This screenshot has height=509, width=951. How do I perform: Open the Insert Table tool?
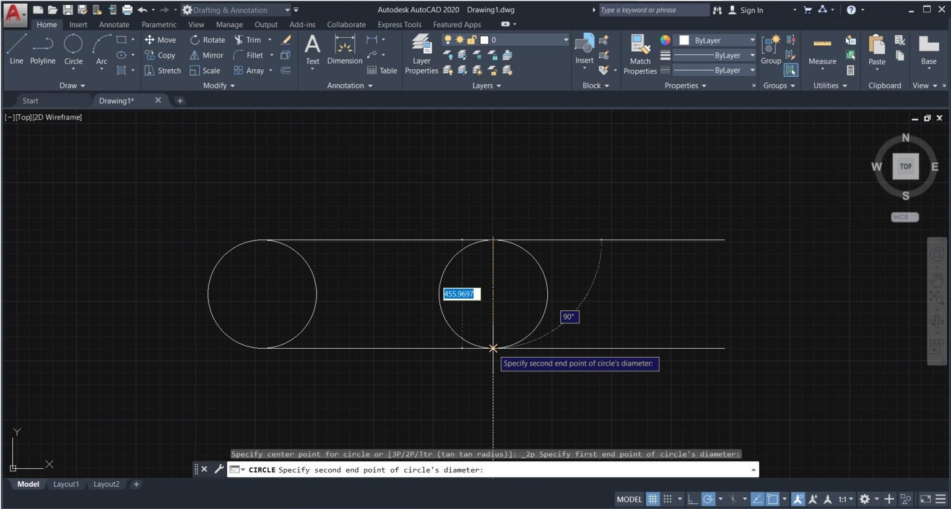click(x=382, y=70)
